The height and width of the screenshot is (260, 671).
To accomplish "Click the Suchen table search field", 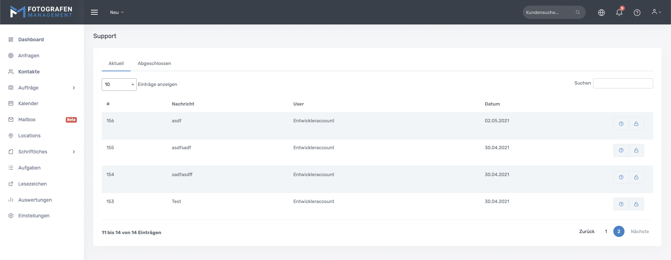I will click(x=623, y=84).
